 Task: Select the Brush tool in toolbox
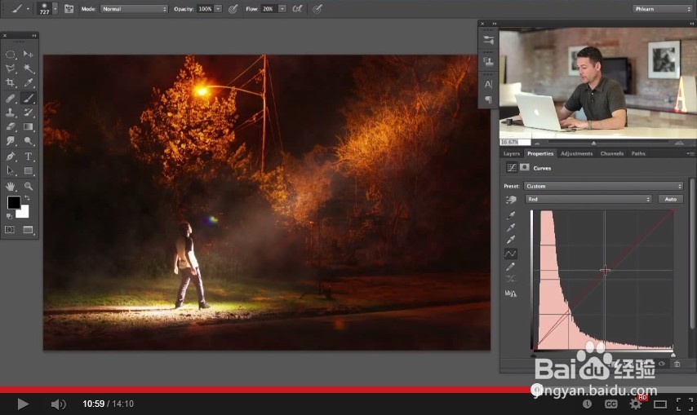[x=29, y=98]
